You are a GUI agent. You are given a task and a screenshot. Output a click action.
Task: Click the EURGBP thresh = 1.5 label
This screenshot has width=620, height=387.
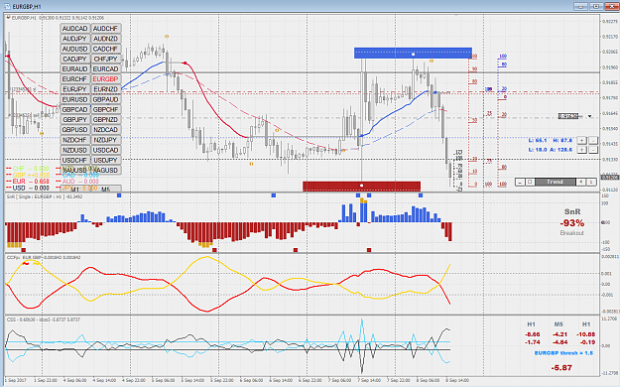tap(563, 353)
